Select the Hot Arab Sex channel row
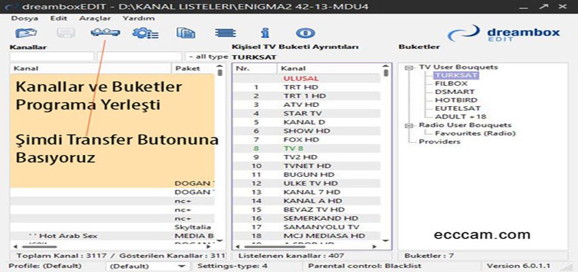Viewport: 578px width, 272px height. [112, 236]
